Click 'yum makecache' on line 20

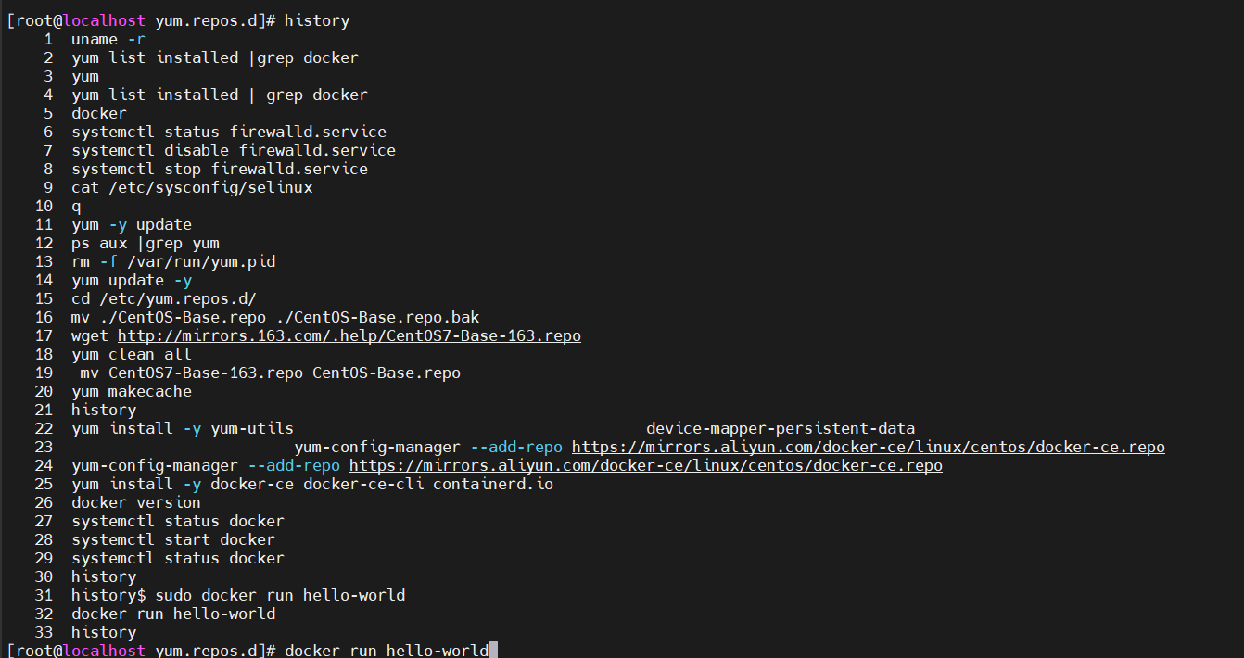pos(132,391)
